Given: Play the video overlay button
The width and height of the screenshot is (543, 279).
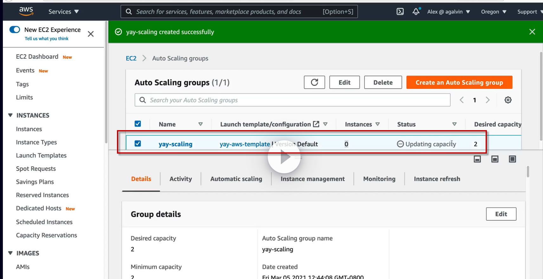Looking at the screenshot, I should pos(284,157).
